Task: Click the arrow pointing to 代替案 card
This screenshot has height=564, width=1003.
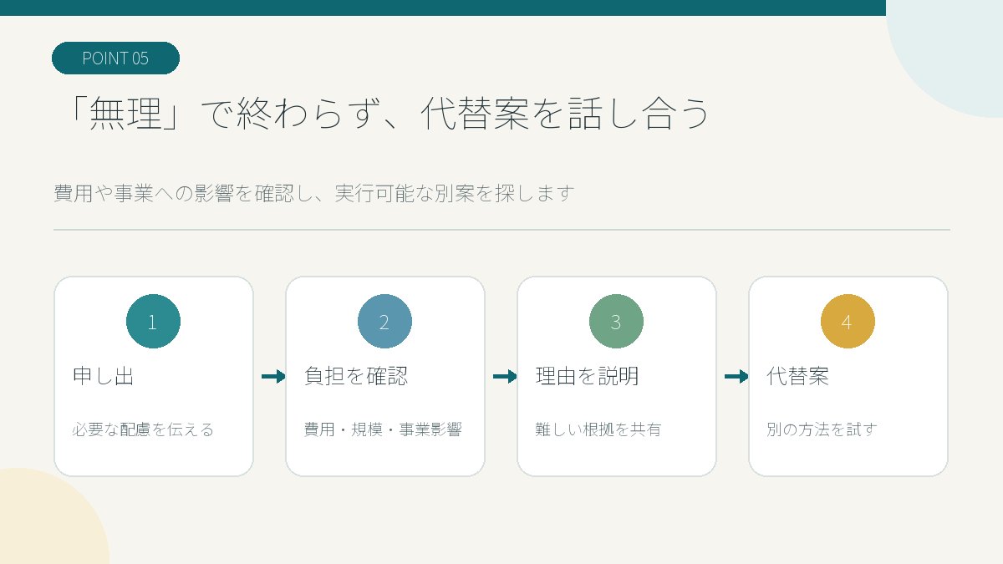Action: [x=736, y=377]
